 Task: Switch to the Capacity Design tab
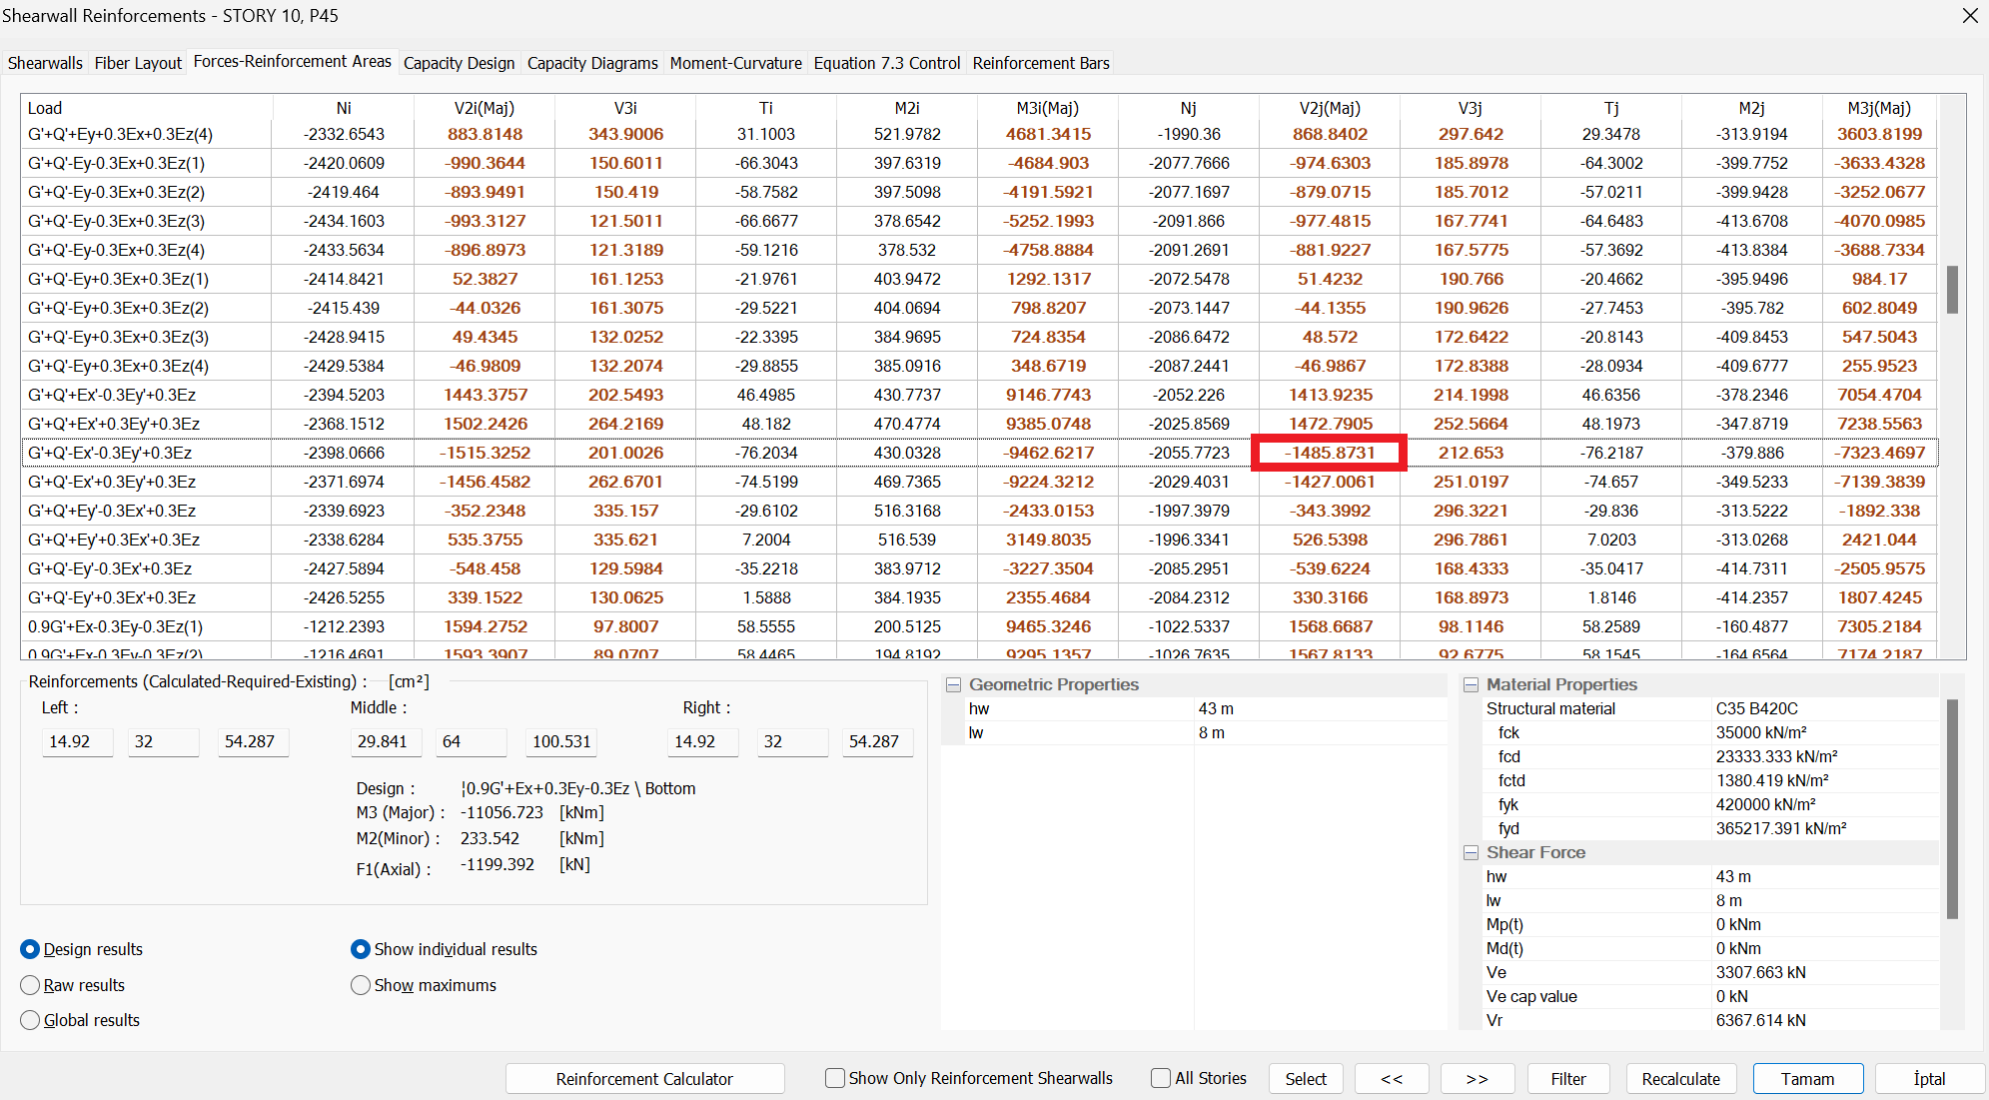click(459, 63)
